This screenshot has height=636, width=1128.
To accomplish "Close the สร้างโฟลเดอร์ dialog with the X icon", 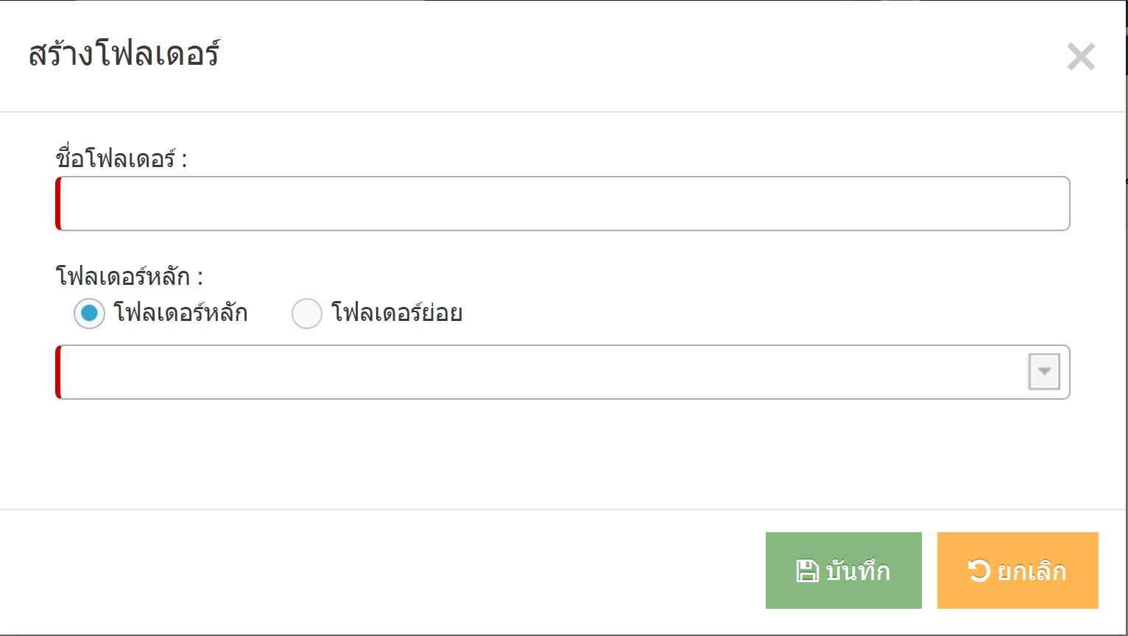I will pyautogui.click(x=1081, y=57).
